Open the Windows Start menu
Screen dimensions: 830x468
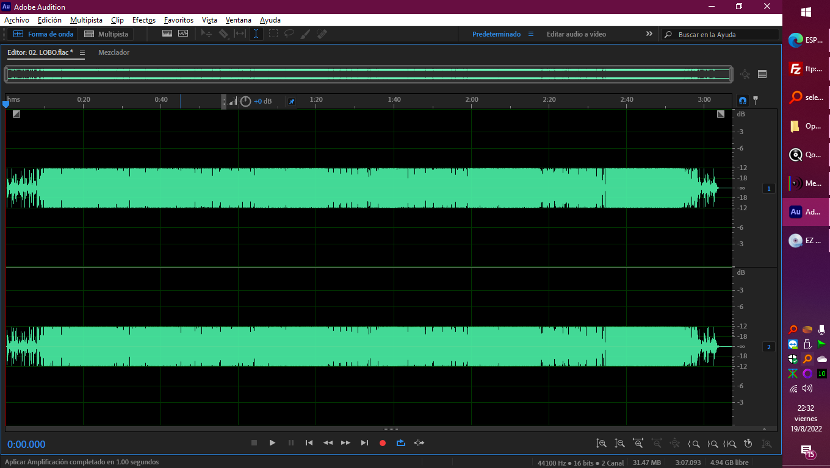click(806, 12)
